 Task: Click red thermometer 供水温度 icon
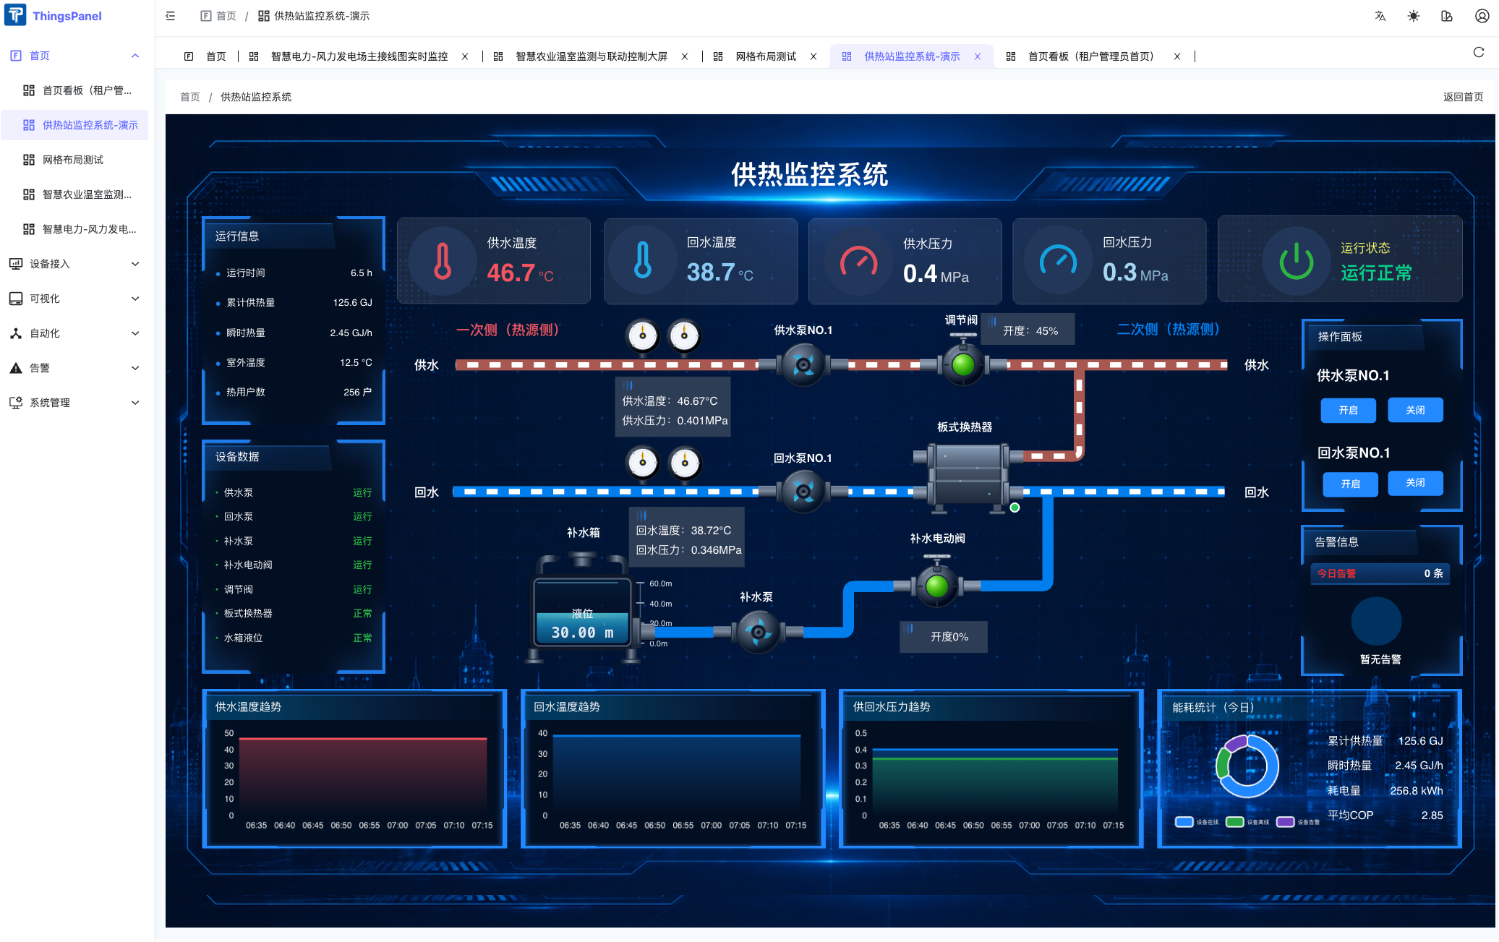point(443,261)
